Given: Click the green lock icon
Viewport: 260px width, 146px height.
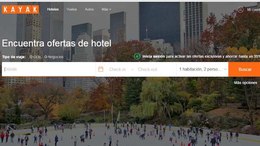Looking at the screenshot, I should pyautogui.click(x=137, y=56).
